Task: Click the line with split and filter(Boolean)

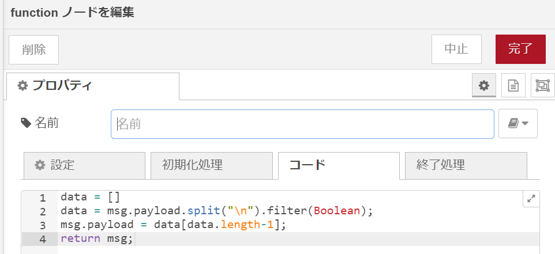Action: click(x=217, y=211)
